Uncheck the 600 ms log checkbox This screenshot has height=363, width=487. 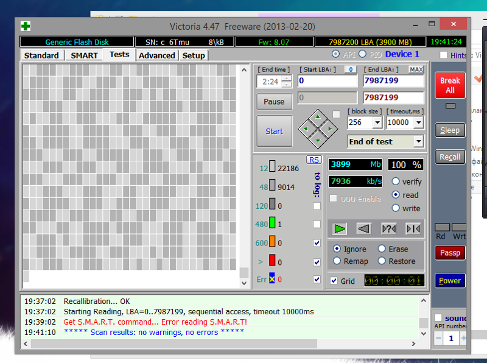(317, 243)
